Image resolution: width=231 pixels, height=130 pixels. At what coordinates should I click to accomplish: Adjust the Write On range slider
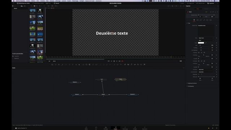tap(206, 77)
